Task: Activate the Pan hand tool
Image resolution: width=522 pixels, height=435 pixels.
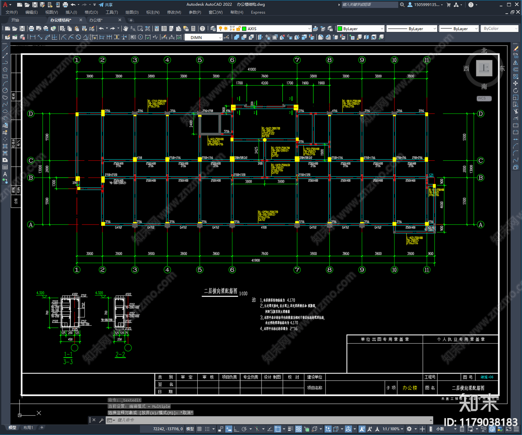Action: (x=126, y=29)
